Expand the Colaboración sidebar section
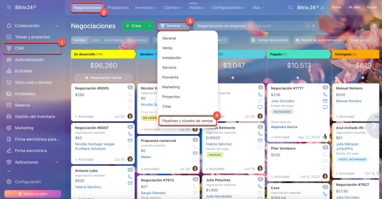Screen dimensions: 382x199 pos(57,26)
